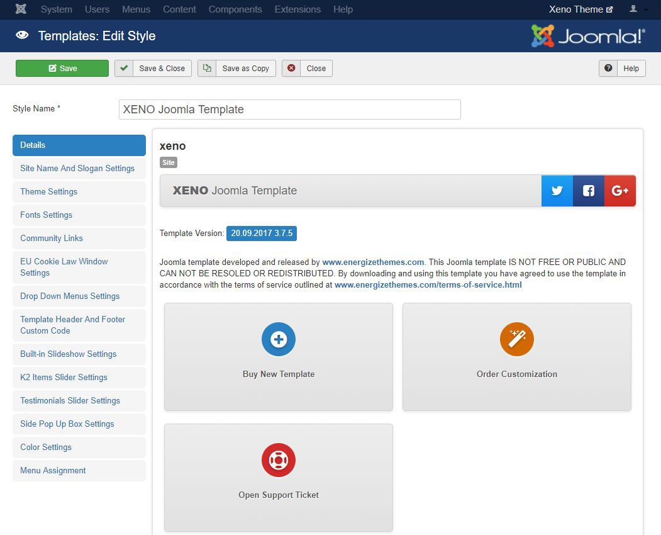Open the Users menu
The image size is (661, 535).
97,9
